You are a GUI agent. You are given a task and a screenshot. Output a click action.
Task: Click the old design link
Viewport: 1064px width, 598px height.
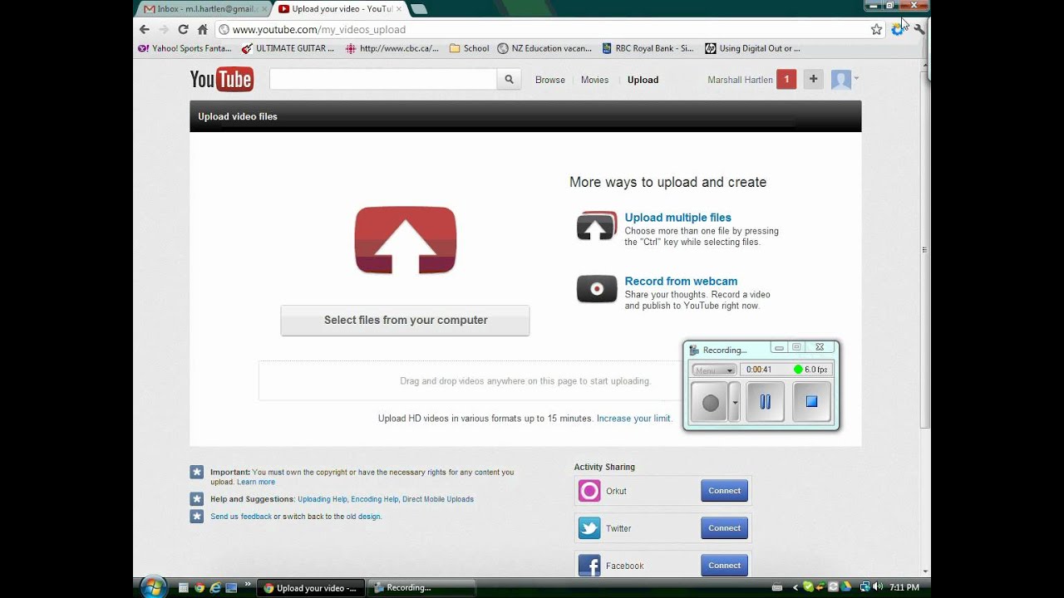coord(363,517)
